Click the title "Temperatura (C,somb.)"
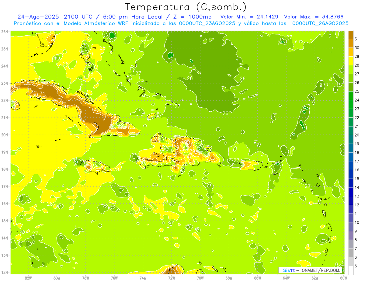Image resolution: width=365 pixels, height=282 pixels. tap(186, 7)
